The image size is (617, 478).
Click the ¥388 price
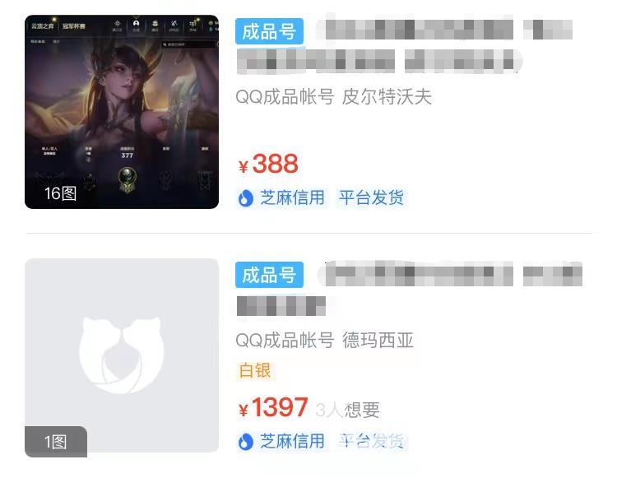coord(268,164)
